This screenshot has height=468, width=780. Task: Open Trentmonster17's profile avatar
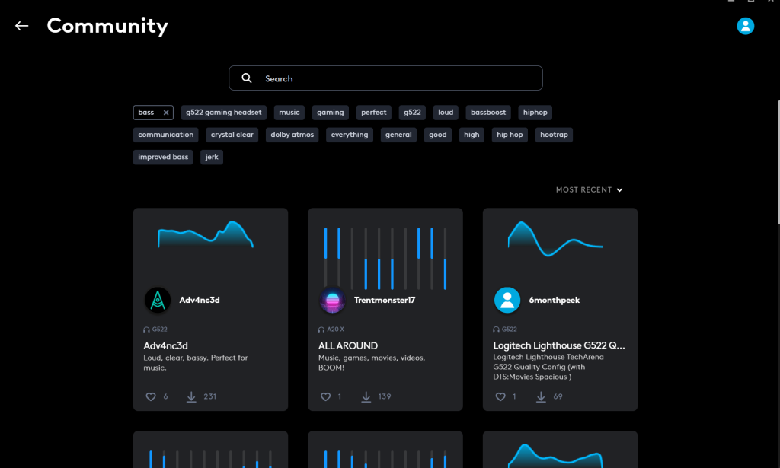pyautogui.click(x=332, y=301)
